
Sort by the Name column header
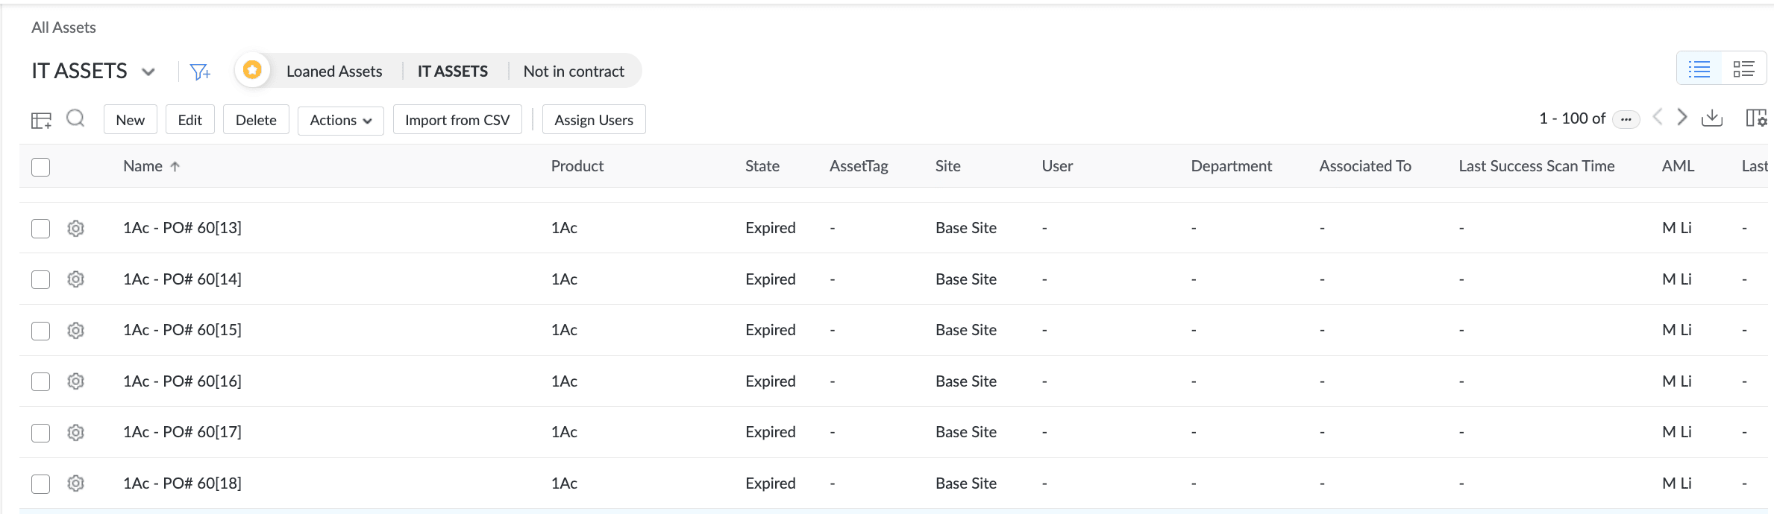pyautogui.click(x=143, y=166)
